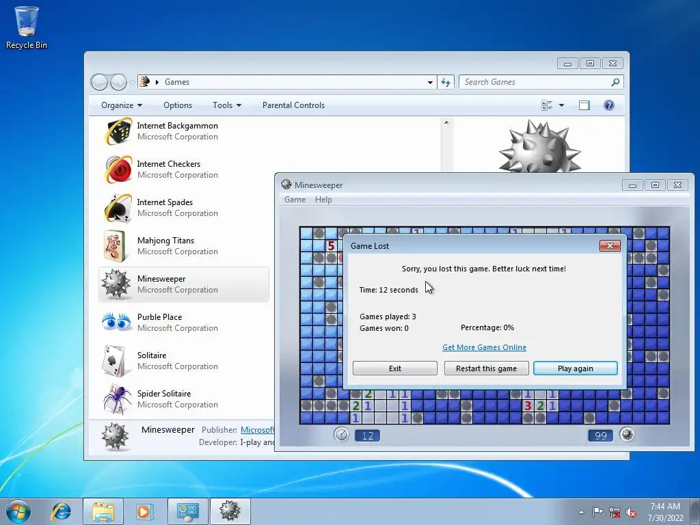
Task: Select the Purble Place eyes icon
Action: click(116, 322)
